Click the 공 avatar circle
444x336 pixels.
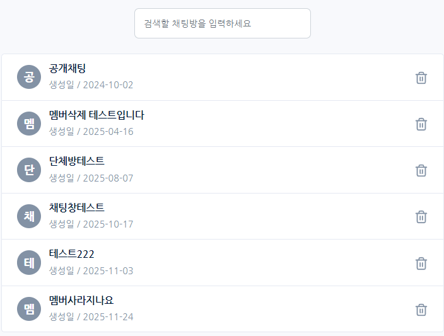point(29,78)
